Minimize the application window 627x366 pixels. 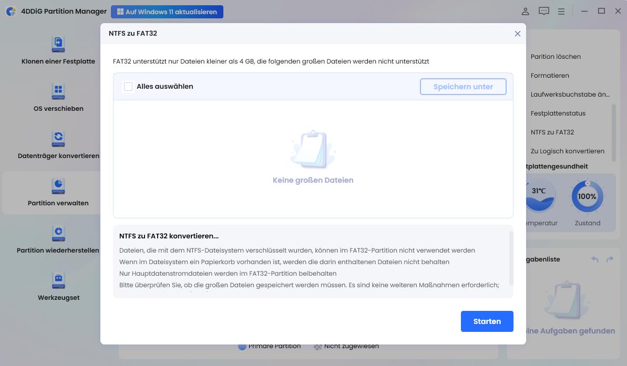coord(584,12)
